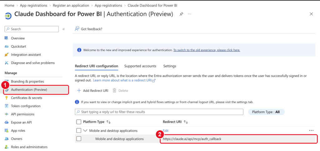This screenshot has width=320, height=151.
Task: Focus the left menu Search box
Action: tap(32, 29)
